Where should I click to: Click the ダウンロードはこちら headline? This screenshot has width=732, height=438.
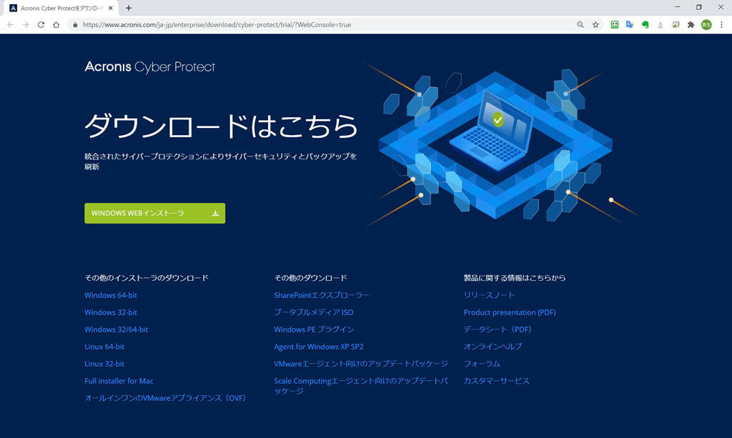222,126
